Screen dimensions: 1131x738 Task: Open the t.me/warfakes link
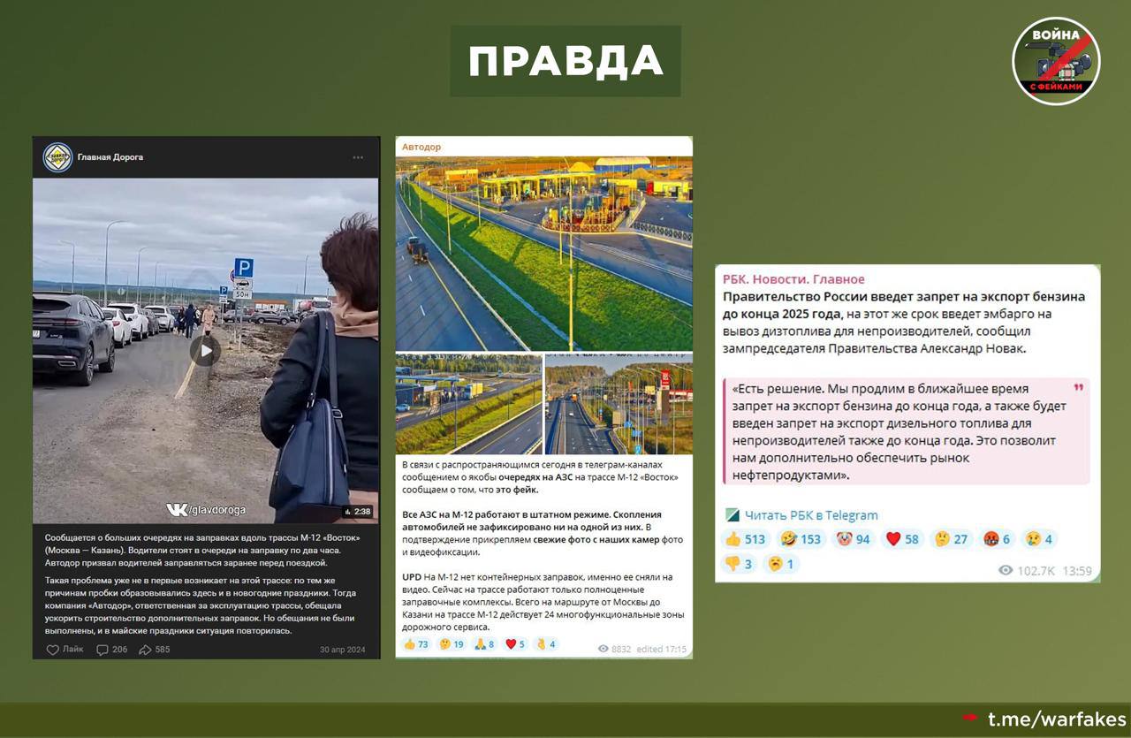point(1056,719)
